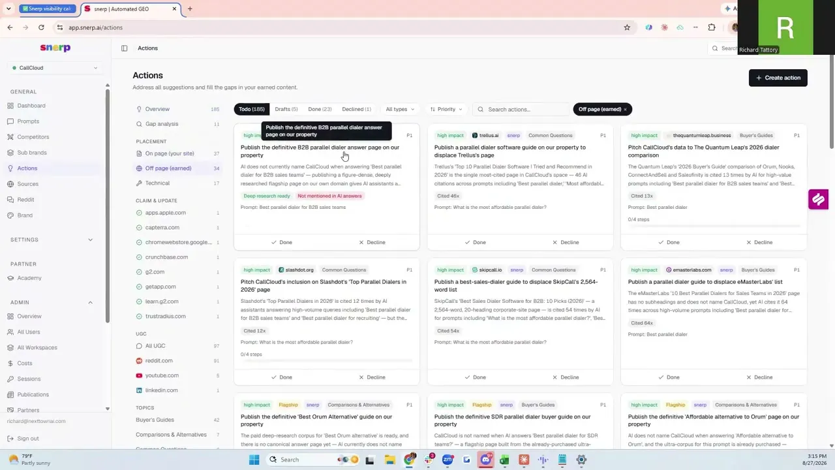Image resolution: width=835 pixels, height=470 pixels.
Task: Go to Prompts in the sidebar
Action: [28, 121]
